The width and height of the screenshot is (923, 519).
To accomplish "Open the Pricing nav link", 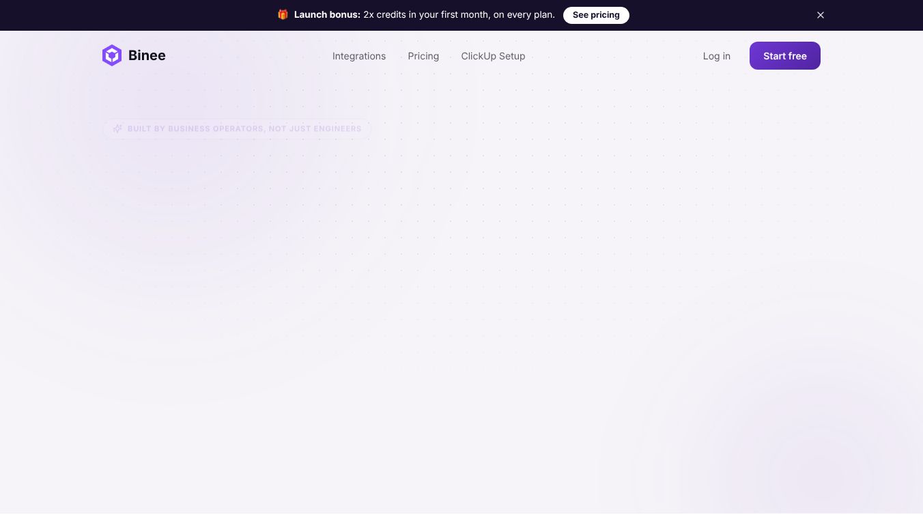I will pos(423,56).
